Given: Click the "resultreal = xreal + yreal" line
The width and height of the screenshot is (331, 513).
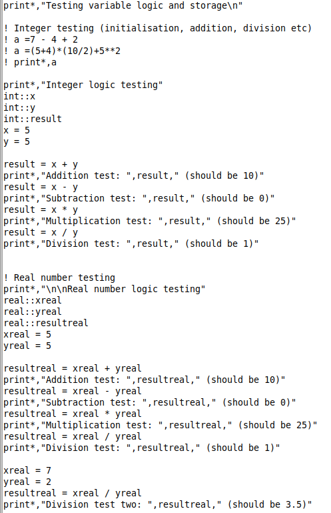Looking at the screenshot, I should [73, 368].
